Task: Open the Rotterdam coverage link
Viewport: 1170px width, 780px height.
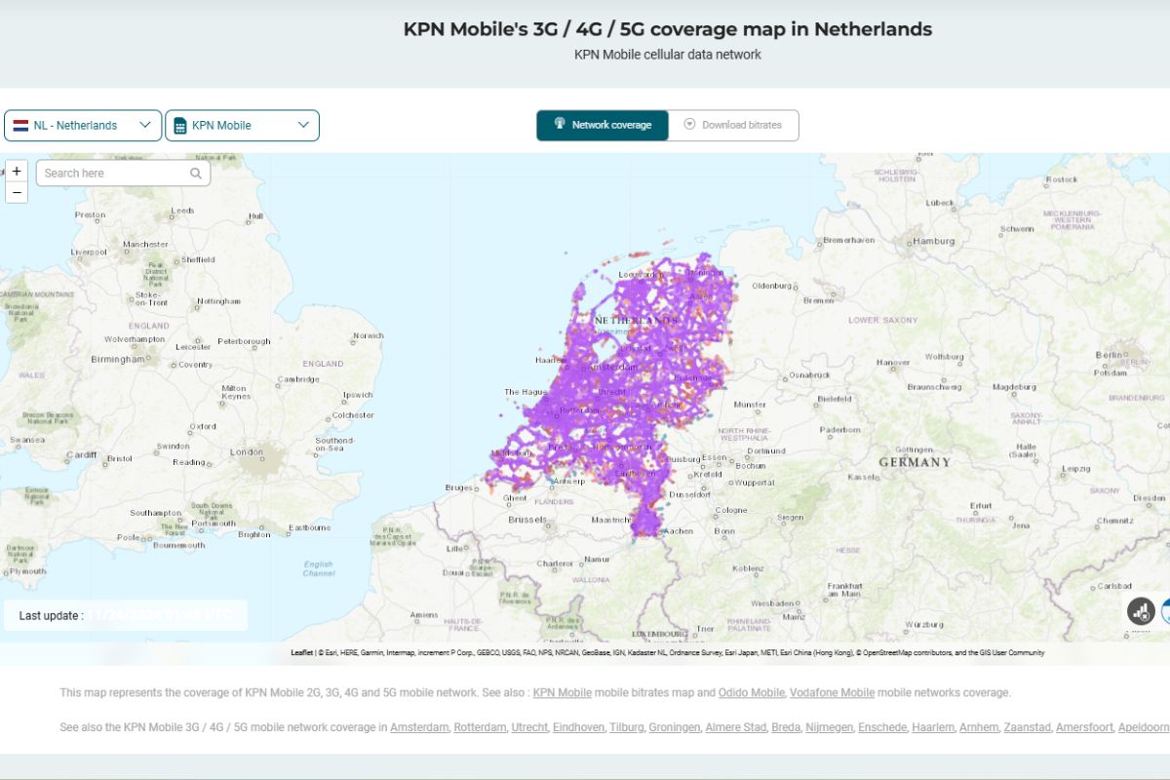Action: click(x=480, y=727)
